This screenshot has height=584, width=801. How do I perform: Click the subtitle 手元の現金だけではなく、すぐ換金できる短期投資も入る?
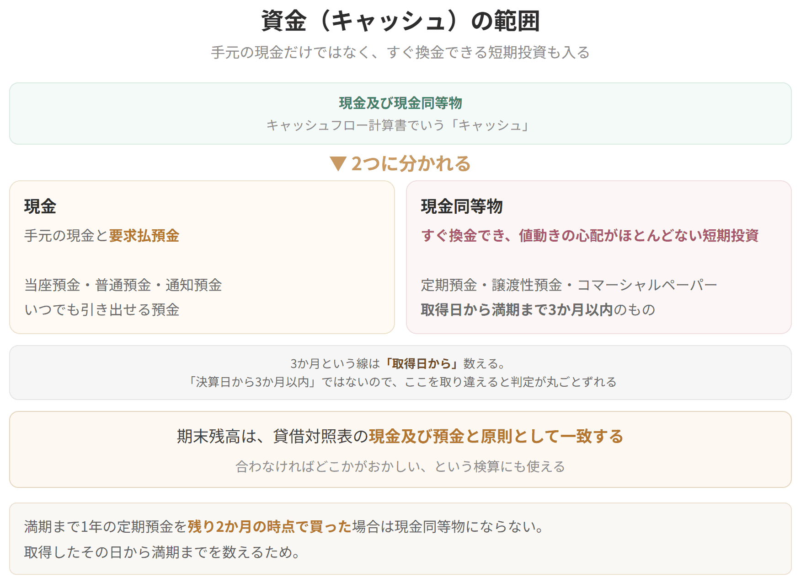[x=400, y=52]
